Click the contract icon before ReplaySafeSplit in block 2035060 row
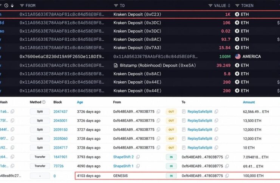The height and width of the screenshot is (183, 280). (x=184, y=139)
